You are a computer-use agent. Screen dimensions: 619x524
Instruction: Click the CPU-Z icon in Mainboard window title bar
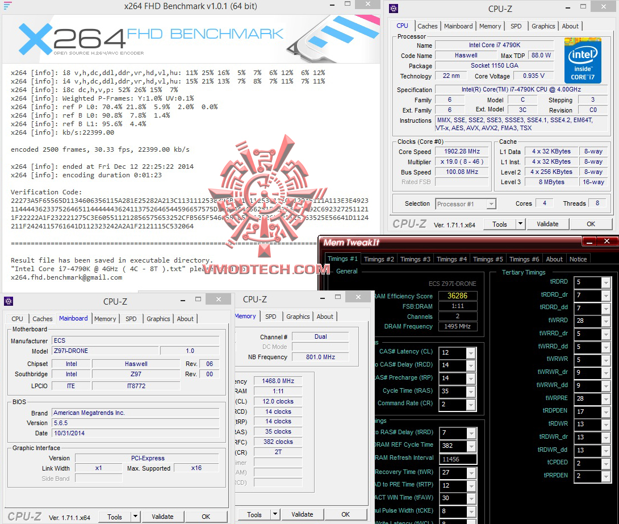click(9, 302)
